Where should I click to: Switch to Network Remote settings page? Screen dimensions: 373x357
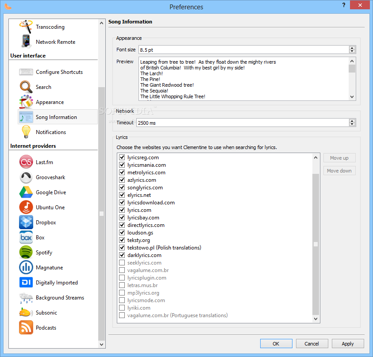tap(55, 42)
